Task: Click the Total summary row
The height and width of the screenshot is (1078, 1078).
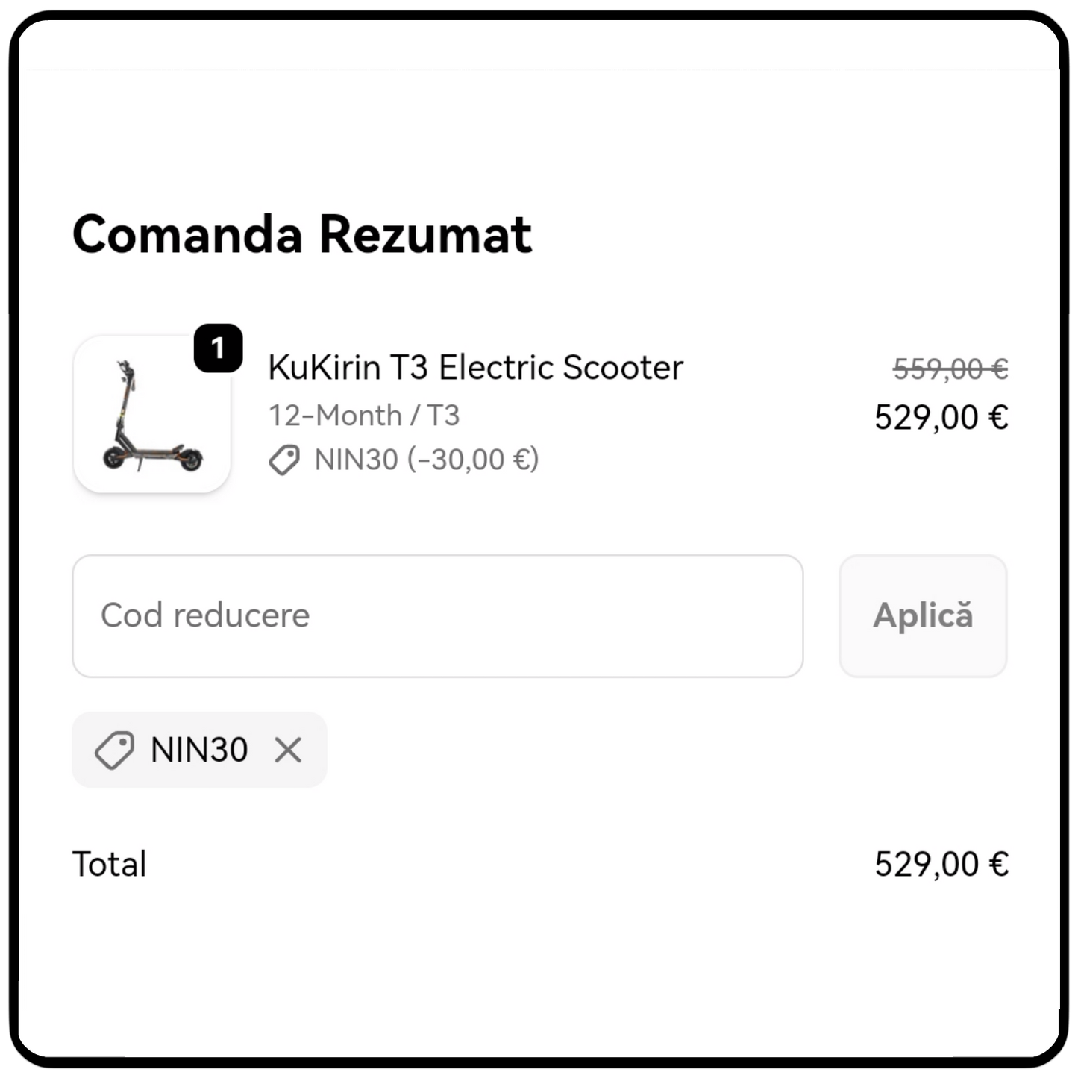Action: [x=539, y=863]
